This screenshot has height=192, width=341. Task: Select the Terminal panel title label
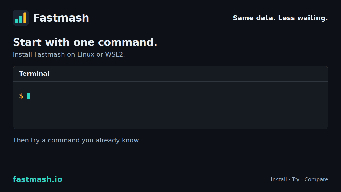(x=34, y=74)
